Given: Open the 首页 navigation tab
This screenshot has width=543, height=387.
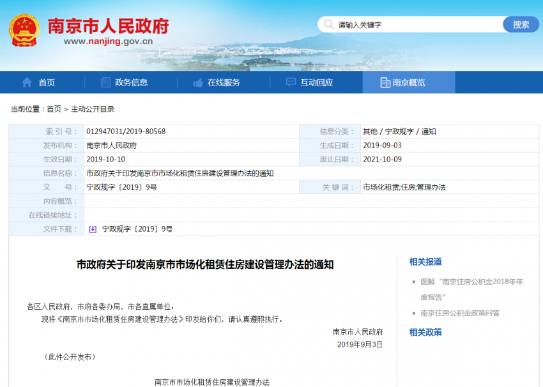Looking at the screenshot, I should pos(47,82).
